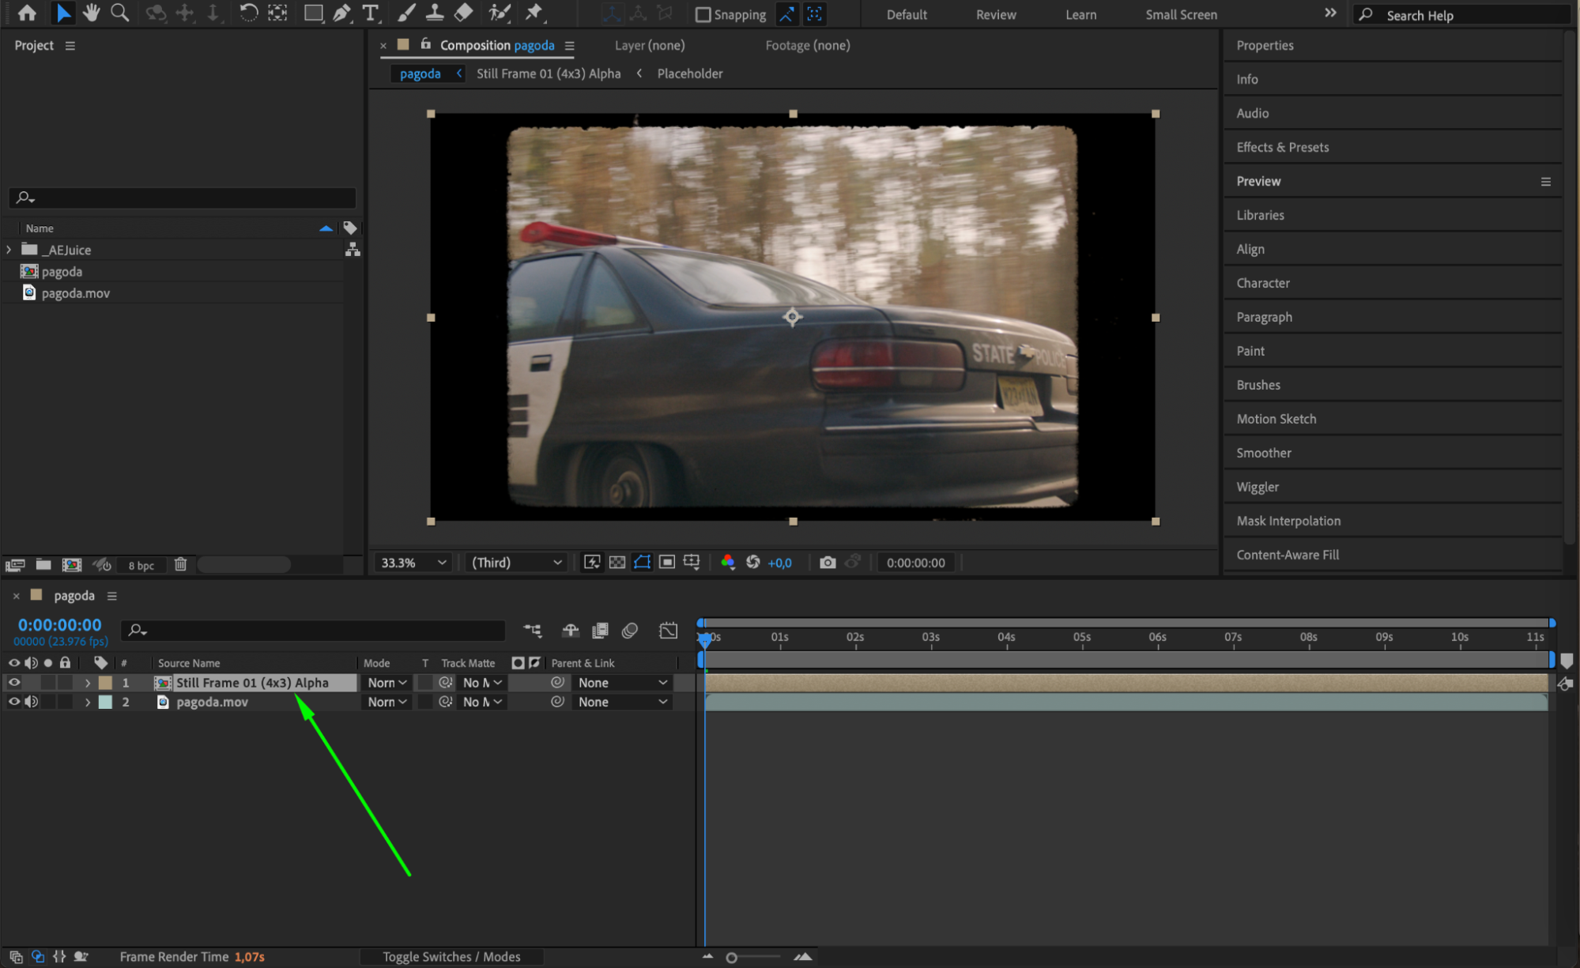1580x968 pixels.
Task: Toggle Frame Blending switch in timeline
Action: click(601, 631)
